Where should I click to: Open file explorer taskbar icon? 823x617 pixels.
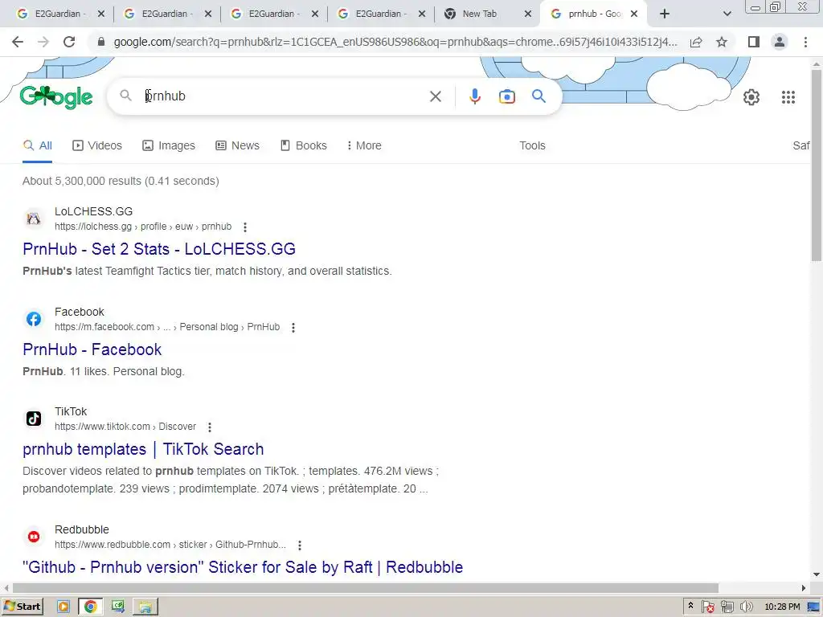tap(145, 607)
